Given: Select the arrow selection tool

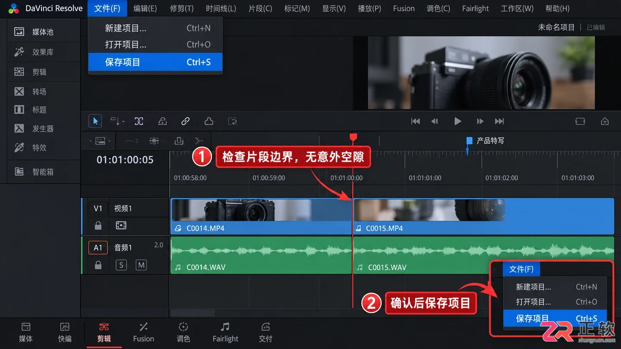Looking at the screenshot, I should (x=95, y=121).
